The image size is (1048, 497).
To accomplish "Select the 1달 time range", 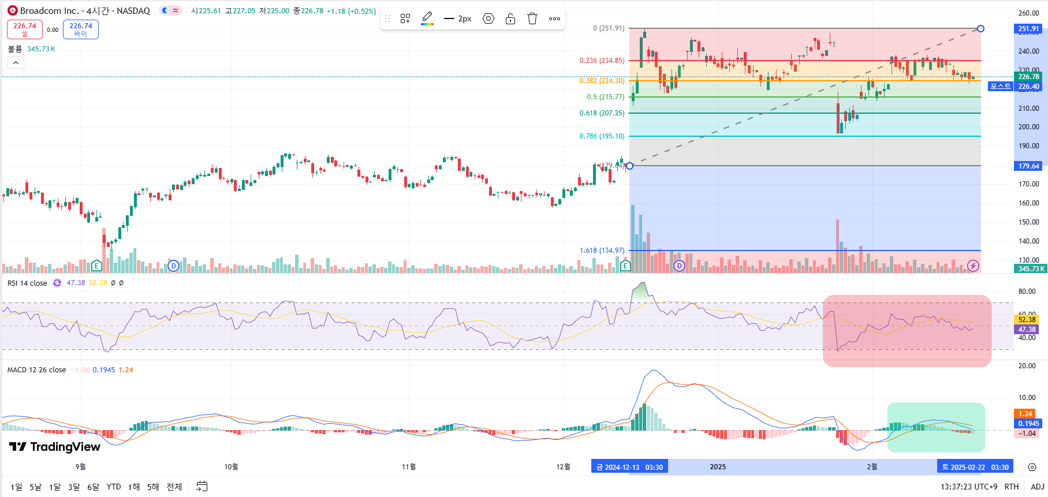I will (55, 487).
